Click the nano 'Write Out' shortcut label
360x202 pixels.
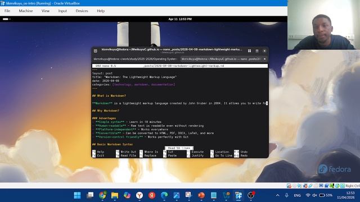(128, 152)
